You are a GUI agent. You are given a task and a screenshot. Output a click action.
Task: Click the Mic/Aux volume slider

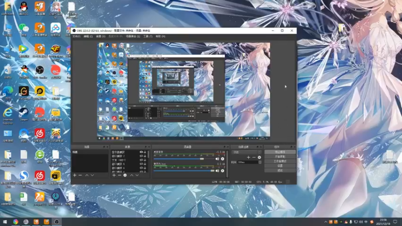tap(183, 171)
